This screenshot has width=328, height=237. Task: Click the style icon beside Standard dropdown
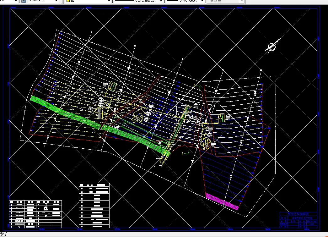point(24,1)
